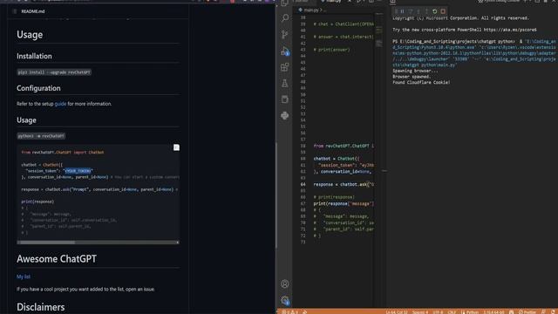558x314 pixels.
Task: Click python3 -m revChatGPT command
Action: (41, 136)
